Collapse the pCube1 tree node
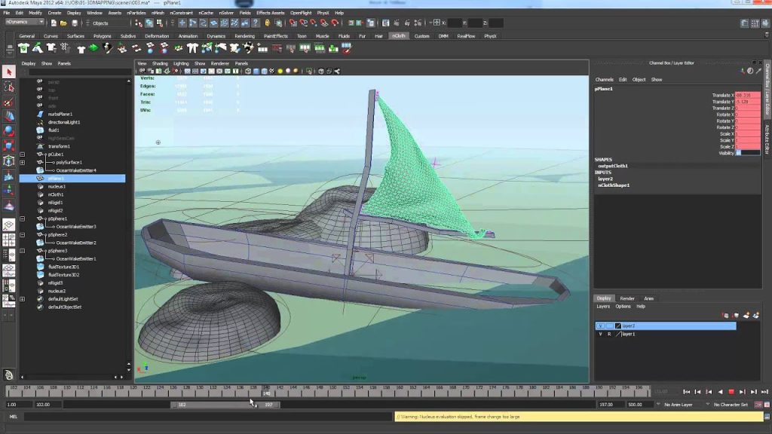772x434 pixels. pyautogui.click(x=22, y=154)
